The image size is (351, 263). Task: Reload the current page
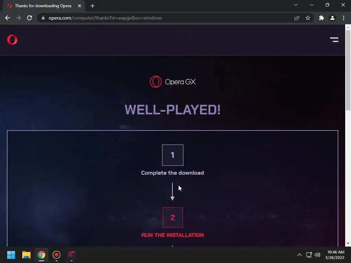[29, 18]
